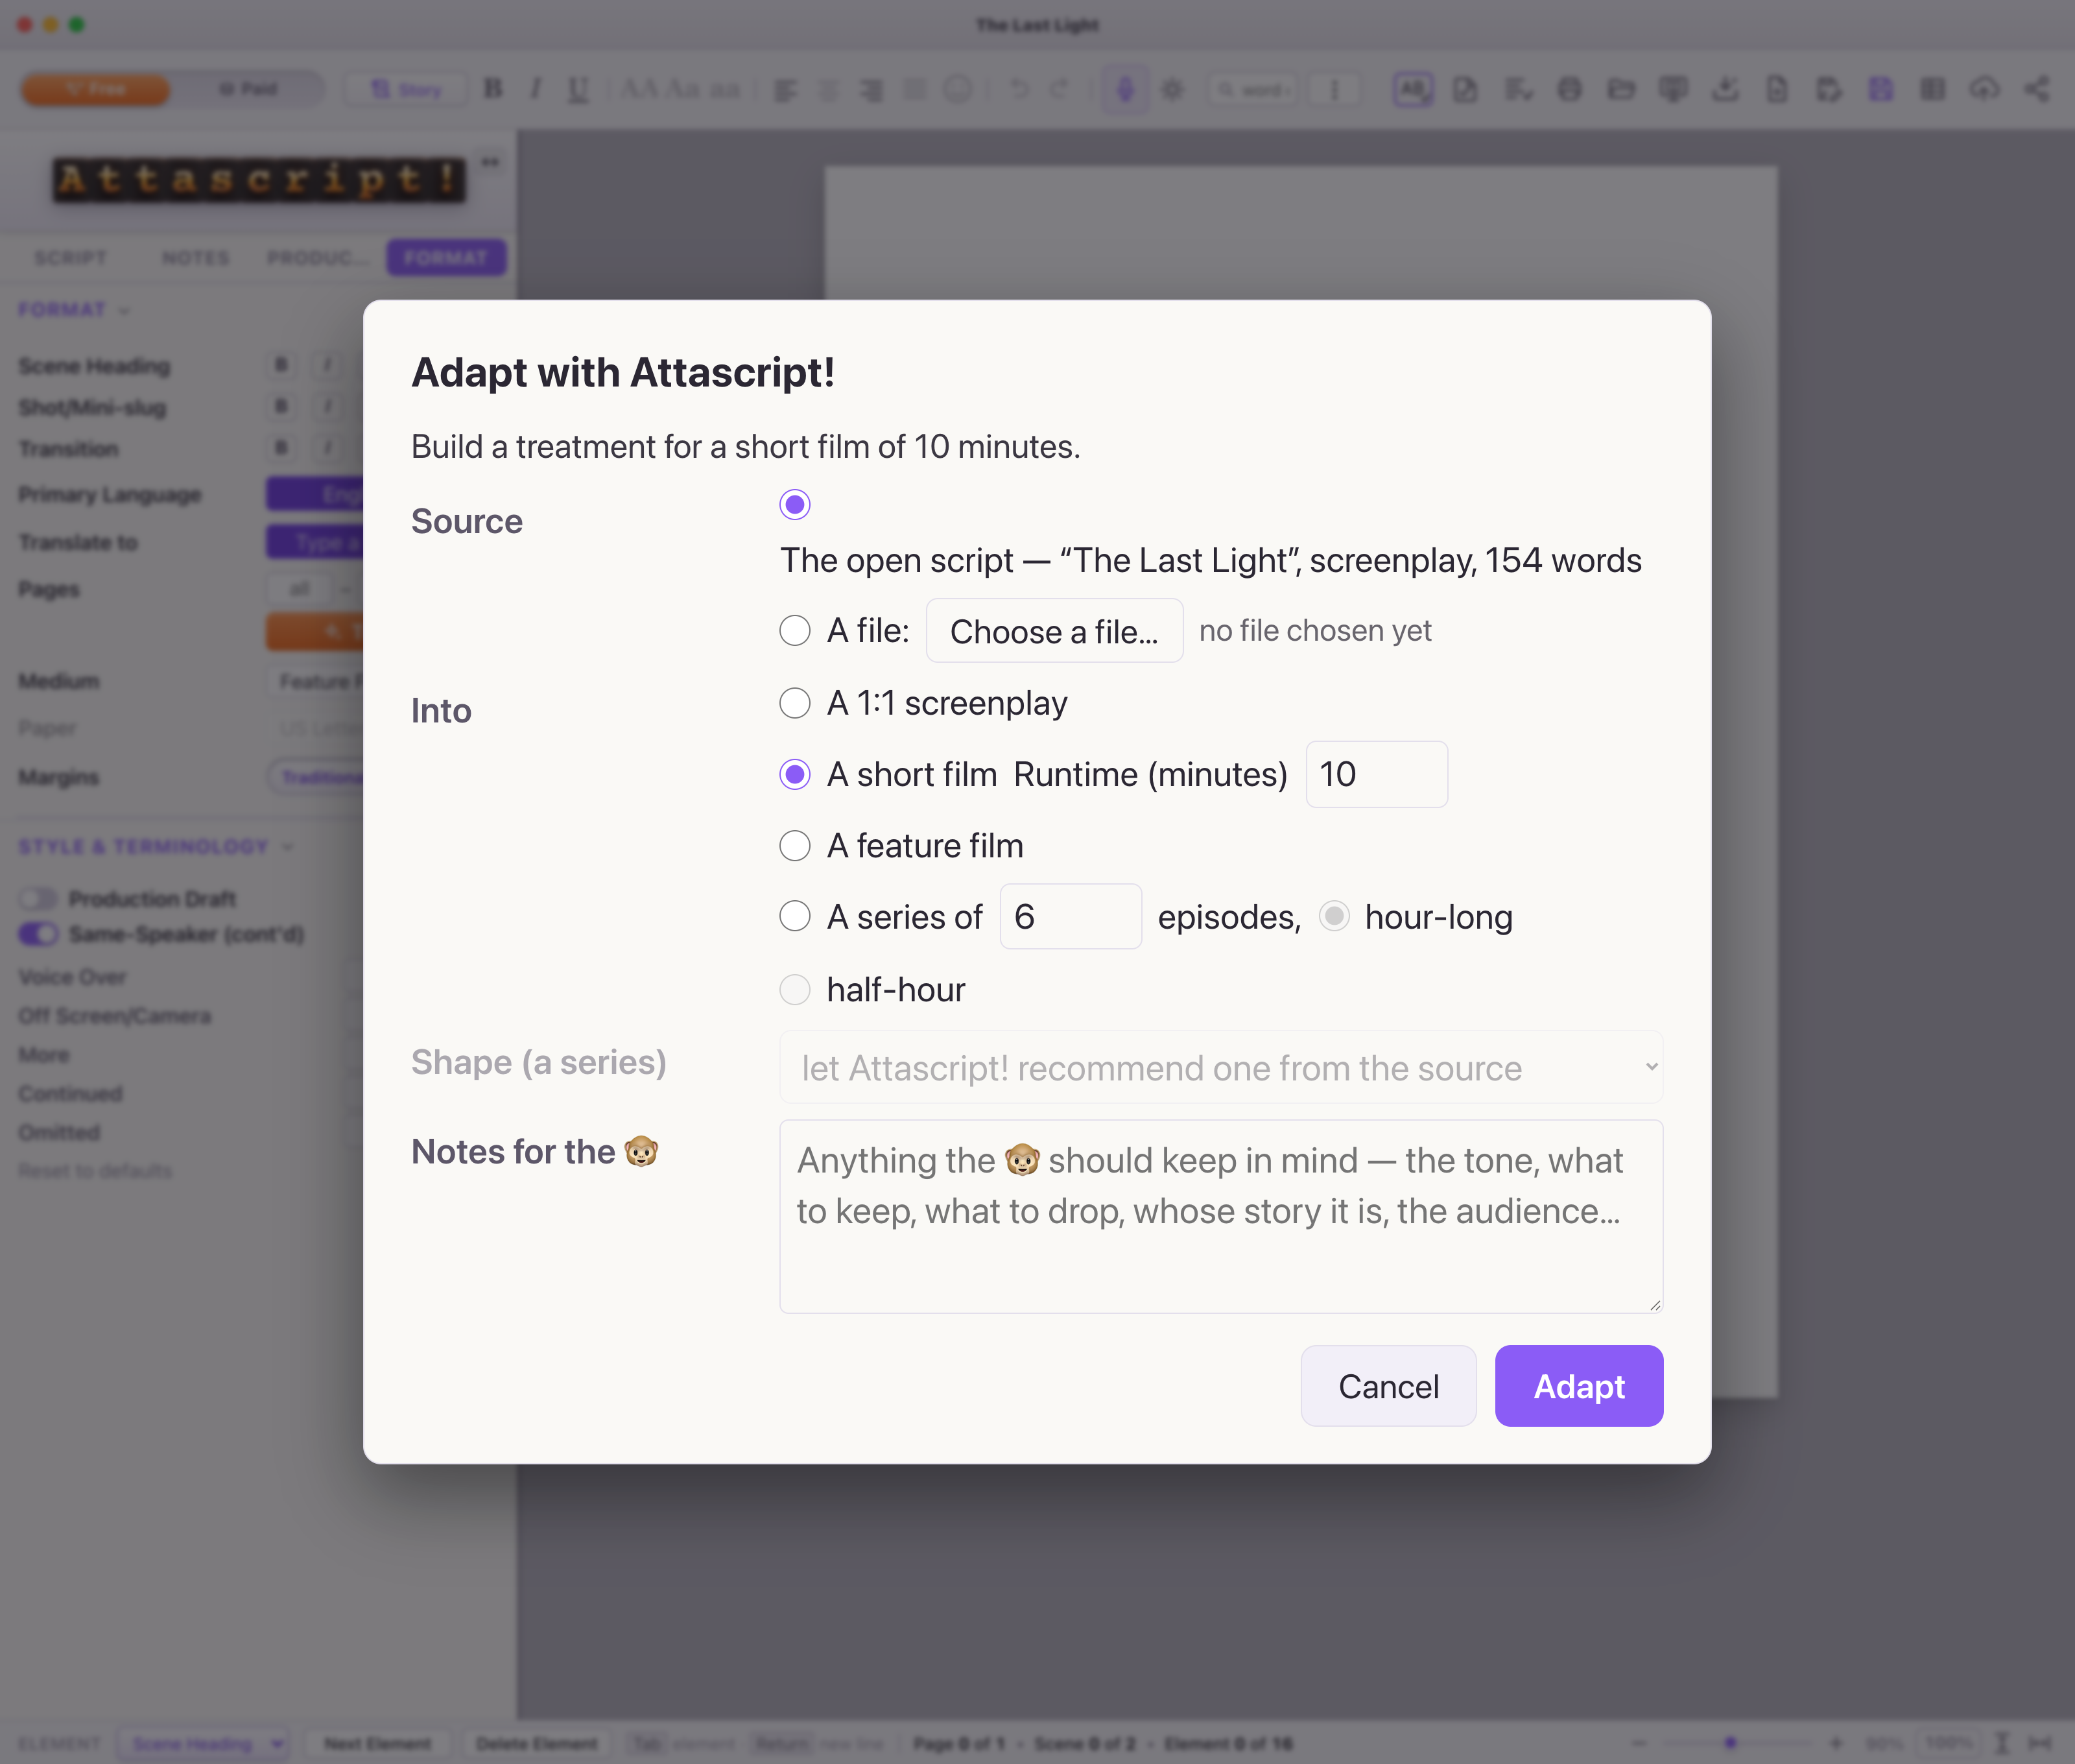Click the Undo arrow in the toolbar
Image resolution: width=2075 pixels, height=1764 pixels.
pyautogui.click(x=1019, y=89)
